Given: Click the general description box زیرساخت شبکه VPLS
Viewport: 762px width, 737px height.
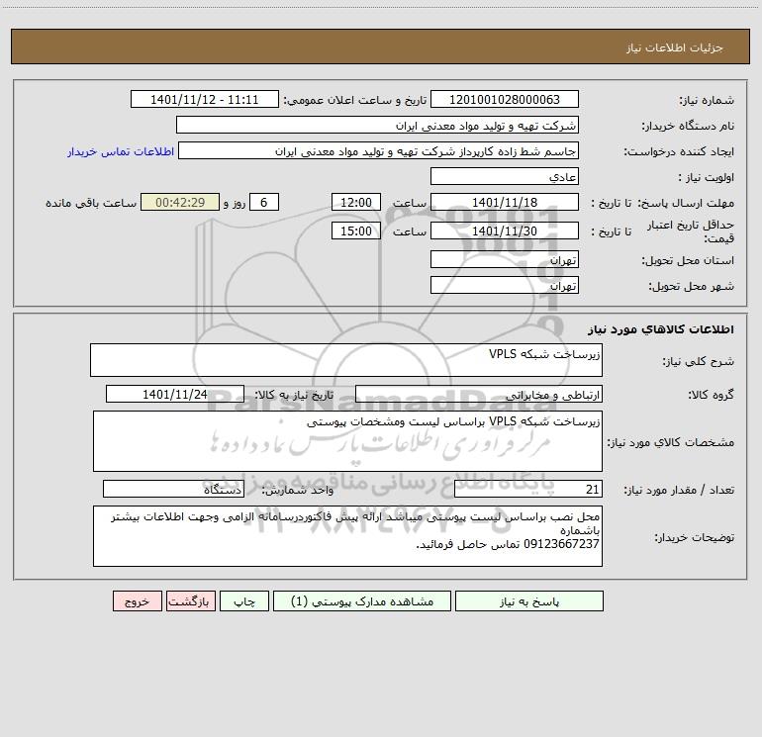Looking at the screenshot, I should (346, 360).
